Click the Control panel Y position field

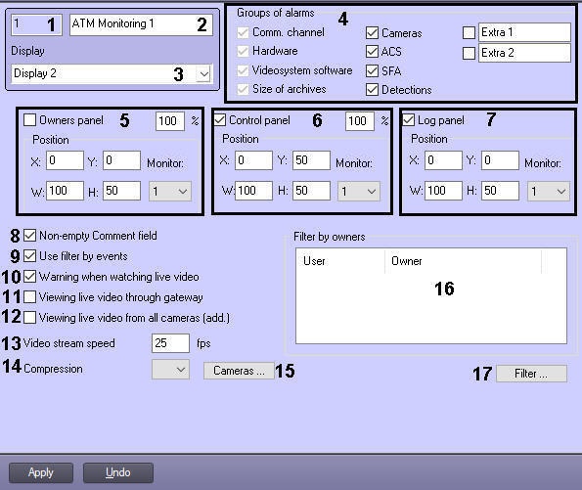(311, 160)
